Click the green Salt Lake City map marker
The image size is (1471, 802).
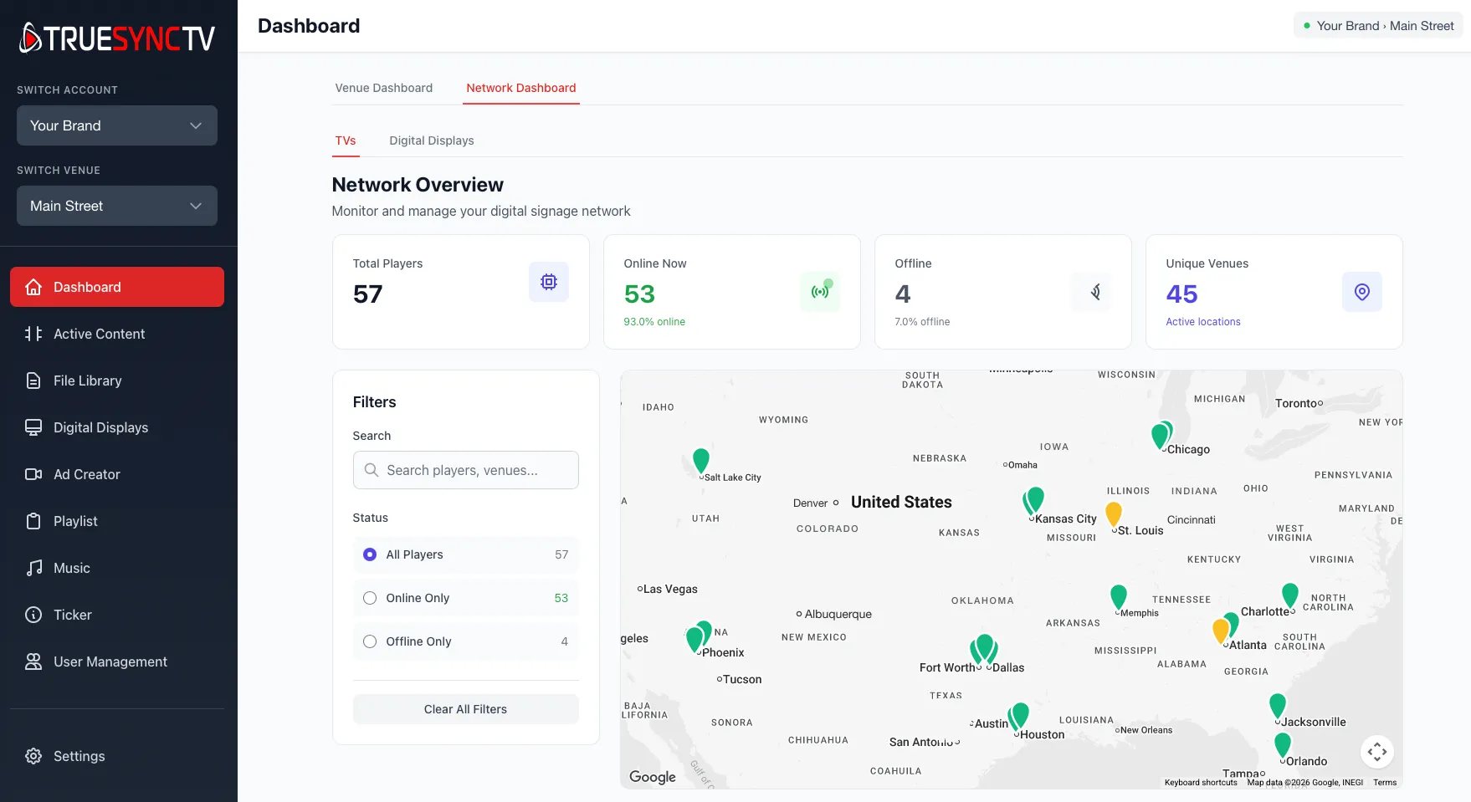[x=701, y=461]
